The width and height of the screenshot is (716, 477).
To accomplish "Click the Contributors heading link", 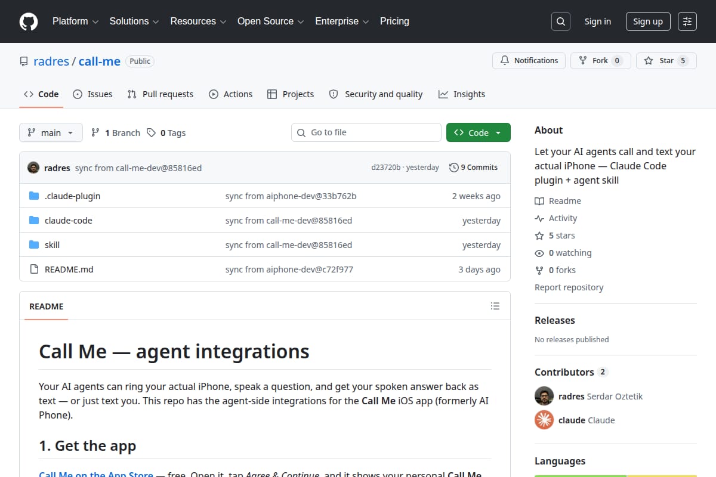I will [570, 372].
